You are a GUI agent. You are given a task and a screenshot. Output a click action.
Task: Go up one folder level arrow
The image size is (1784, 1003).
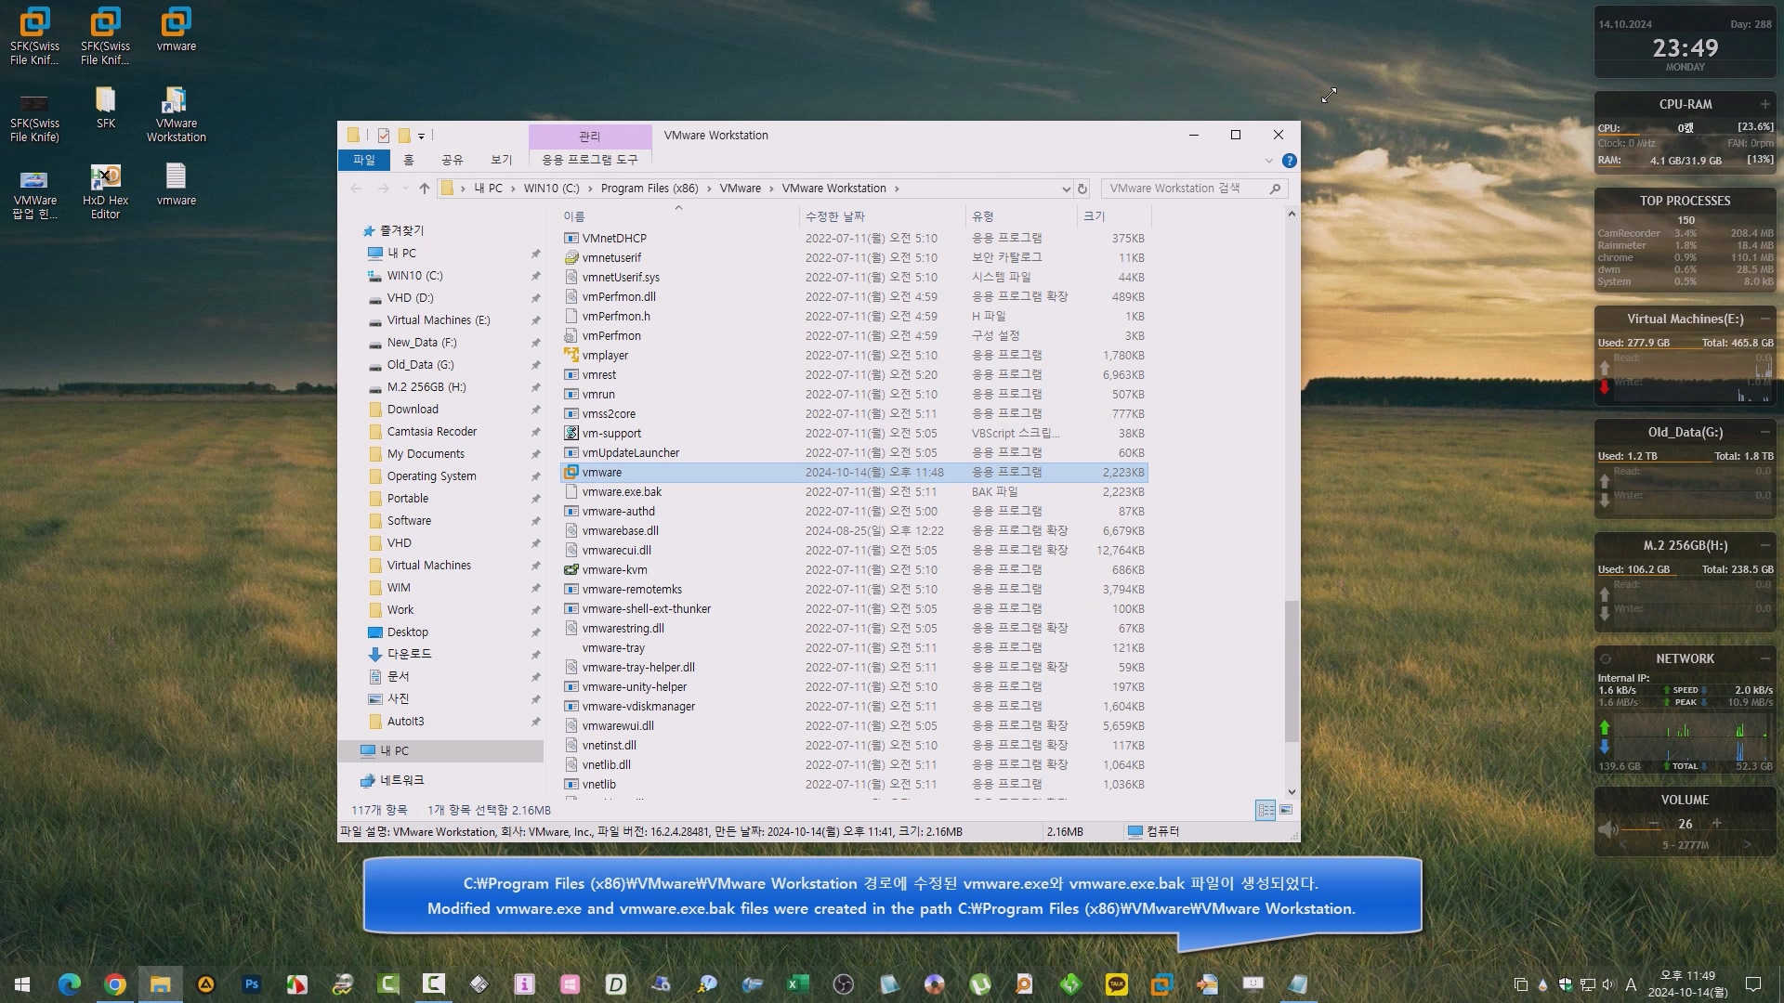point(425,189)
